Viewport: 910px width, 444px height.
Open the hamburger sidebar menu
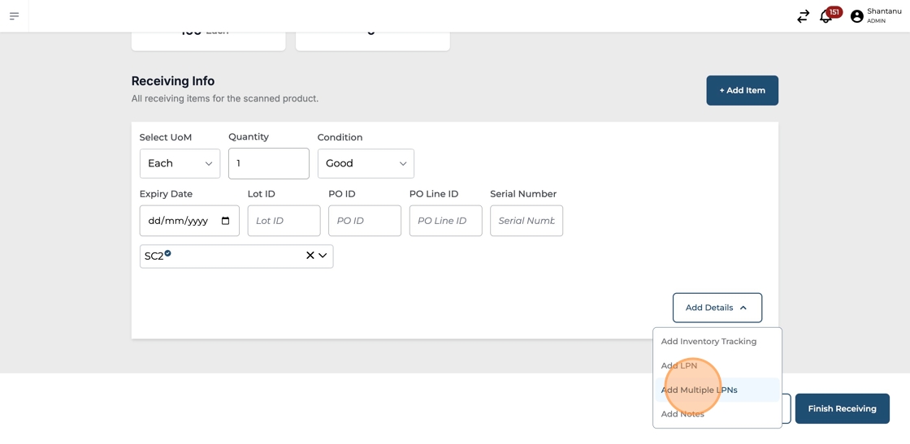[x=14, y=16]
